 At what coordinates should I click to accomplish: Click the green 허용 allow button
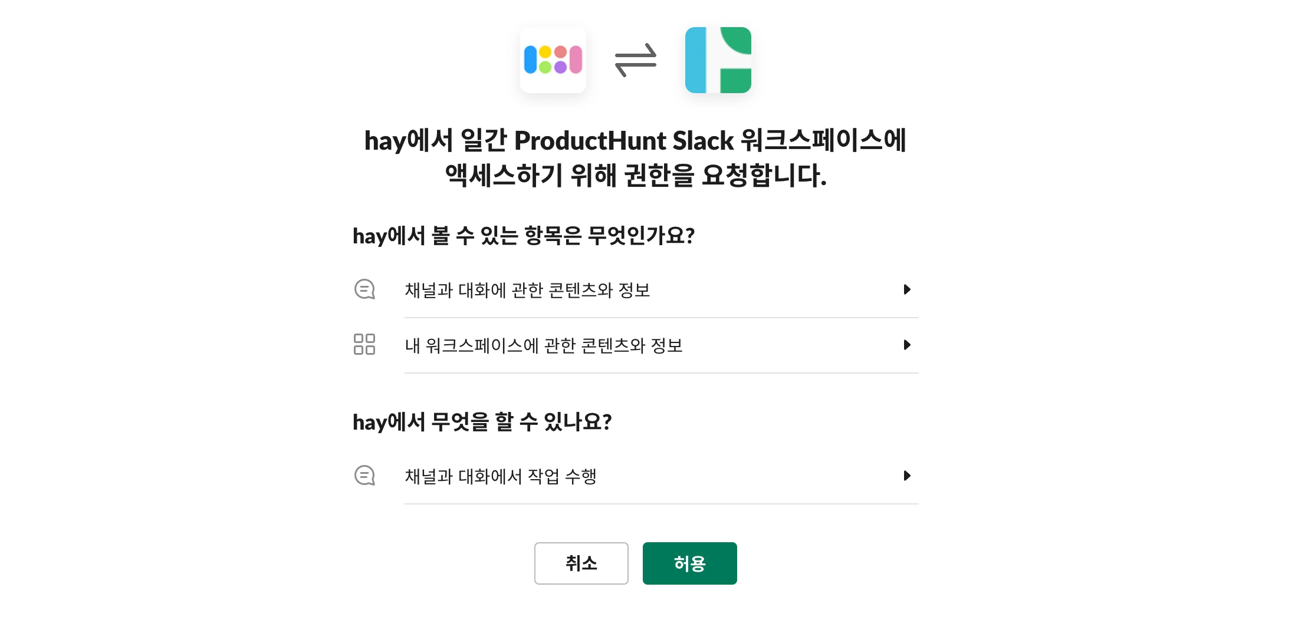click(690, 563)
